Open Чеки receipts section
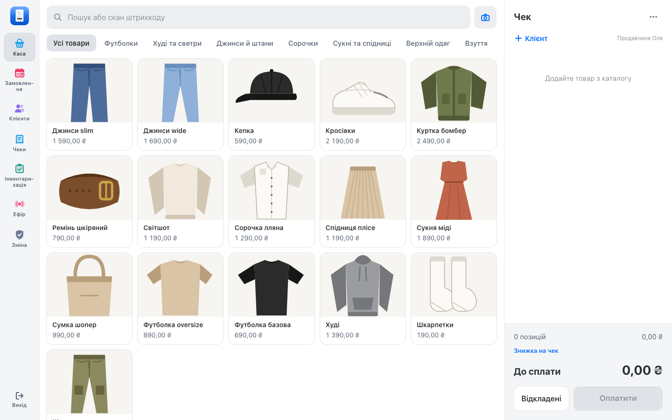The width and height of the screenshot is (672, 420). [19, 143]
